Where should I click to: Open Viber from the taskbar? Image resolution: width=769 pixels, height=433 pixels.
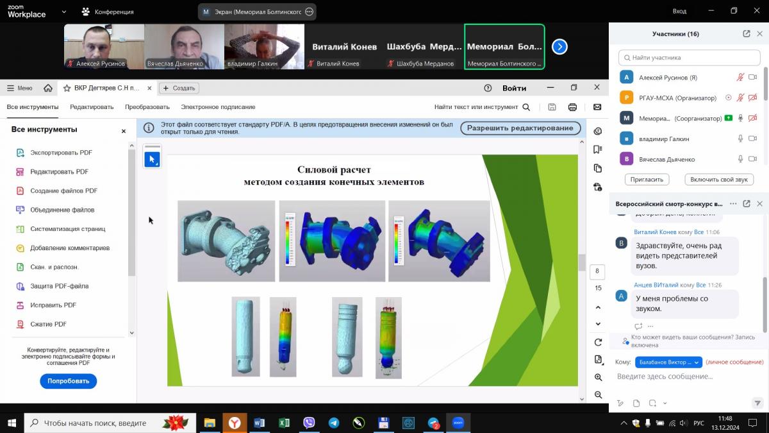coord(309,423)
